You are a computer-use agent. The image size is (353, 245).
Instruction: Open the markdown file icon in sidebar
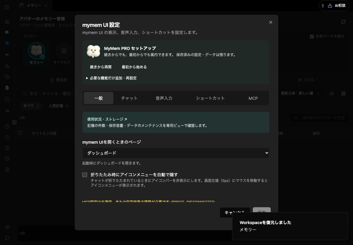coord(7,88)
